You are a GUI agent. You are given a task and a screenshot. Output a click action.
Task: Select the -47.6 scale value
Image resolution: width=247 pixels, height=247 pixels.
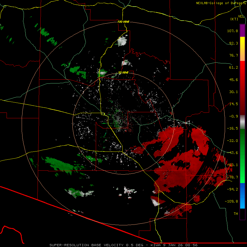232,153
